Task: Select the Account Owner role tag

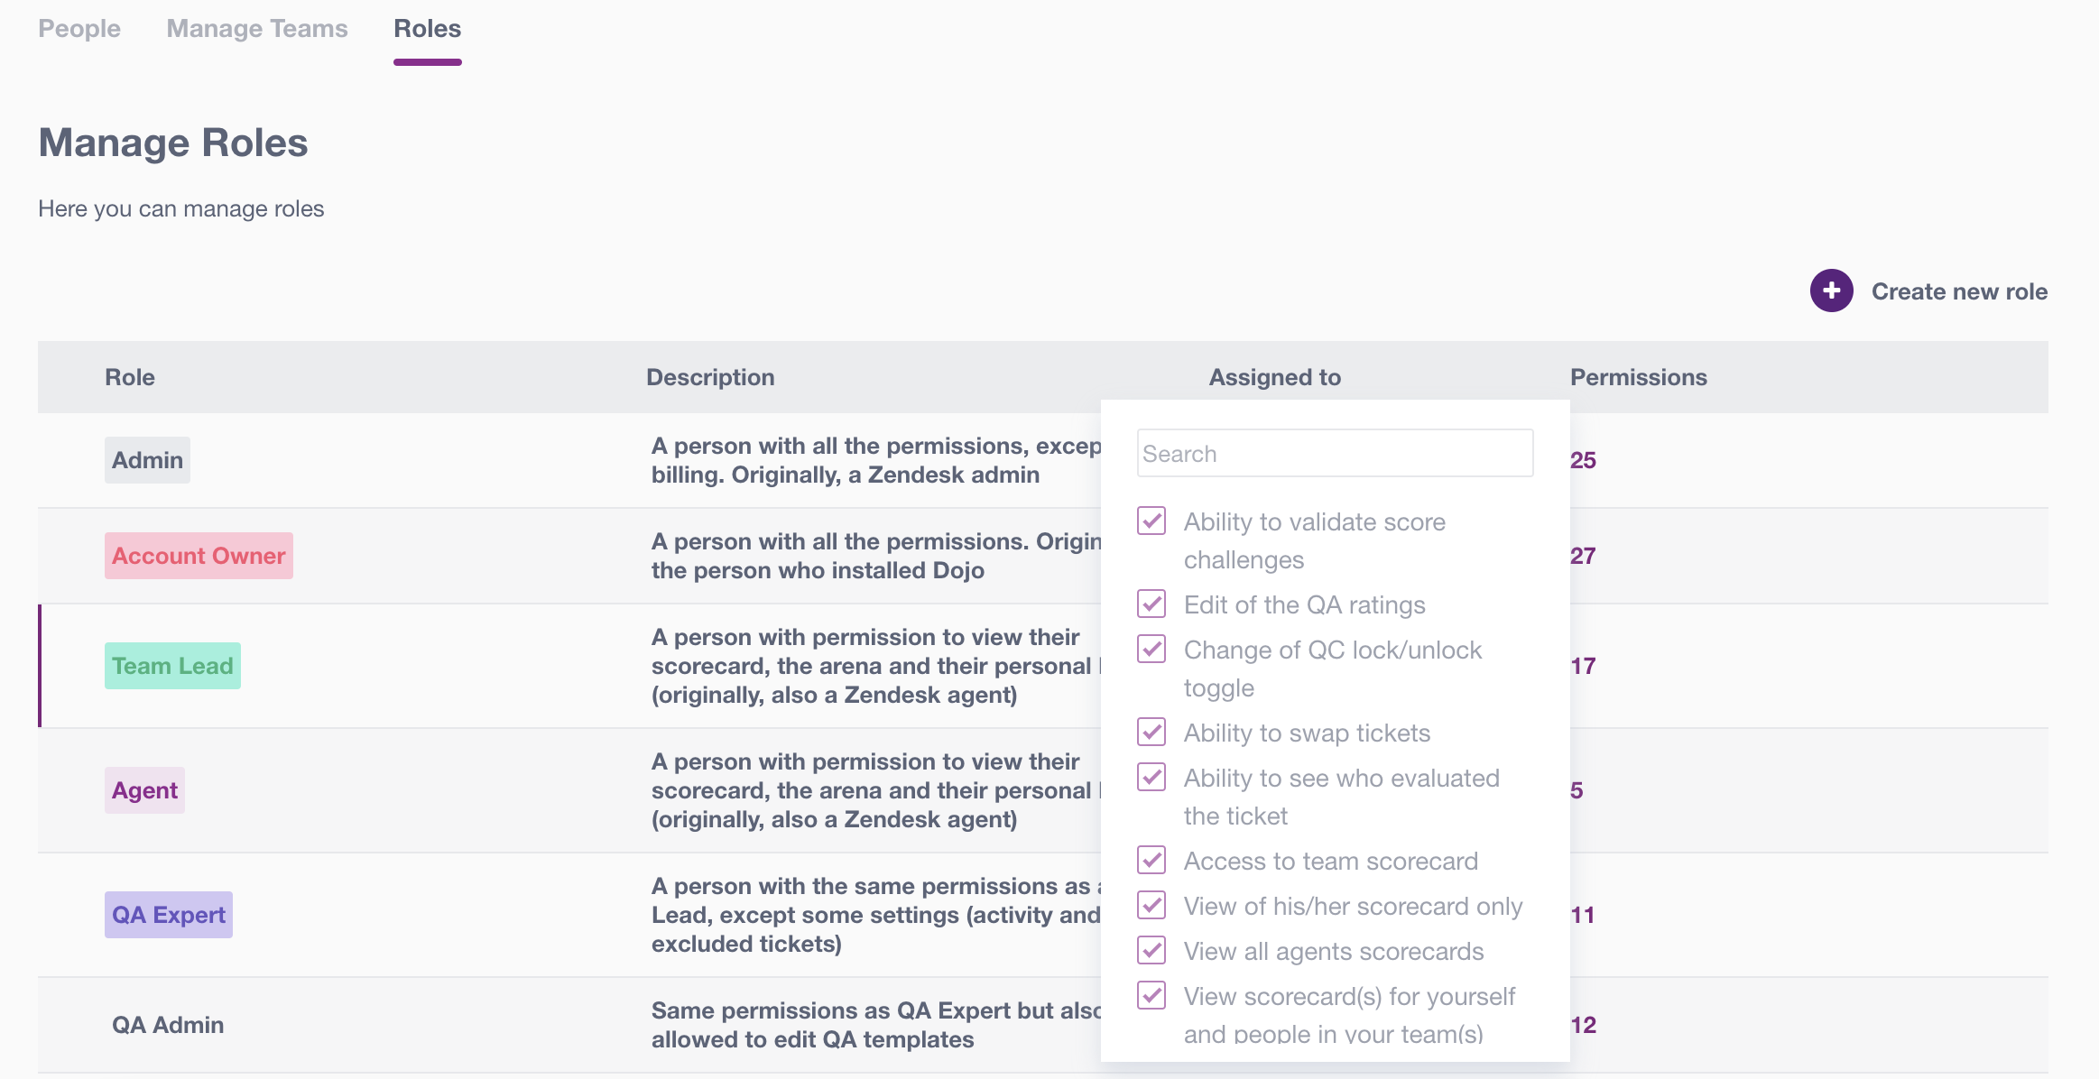Action: pos(199,556)
